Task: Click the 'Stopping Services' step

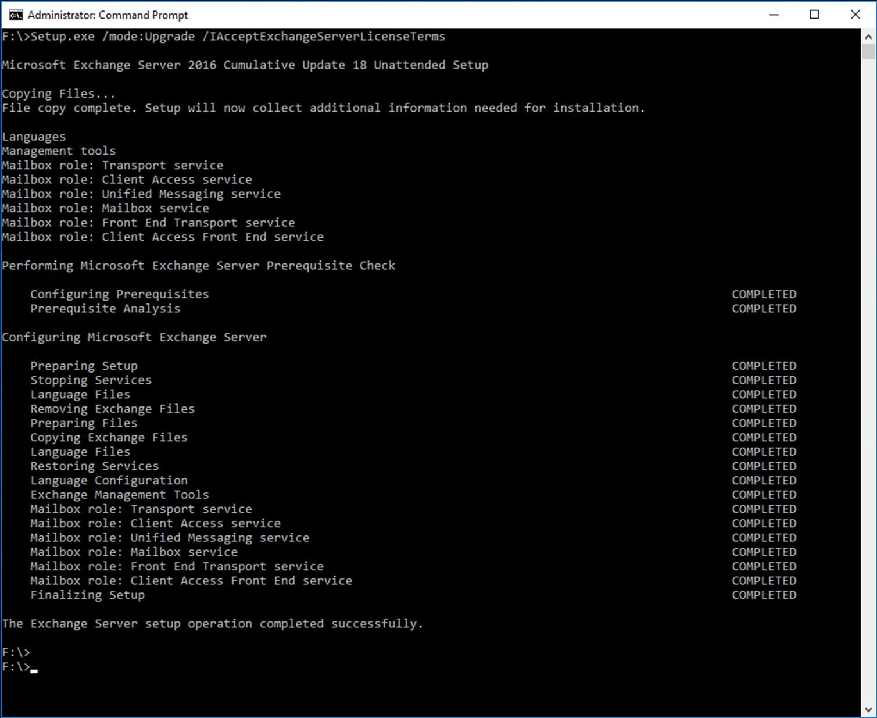Action: 91,380
